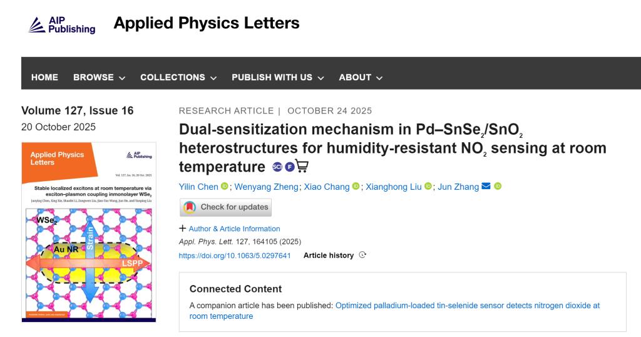Open the companion article link
641x337 pixels.
pyautogui.click(x=467, y=306)
